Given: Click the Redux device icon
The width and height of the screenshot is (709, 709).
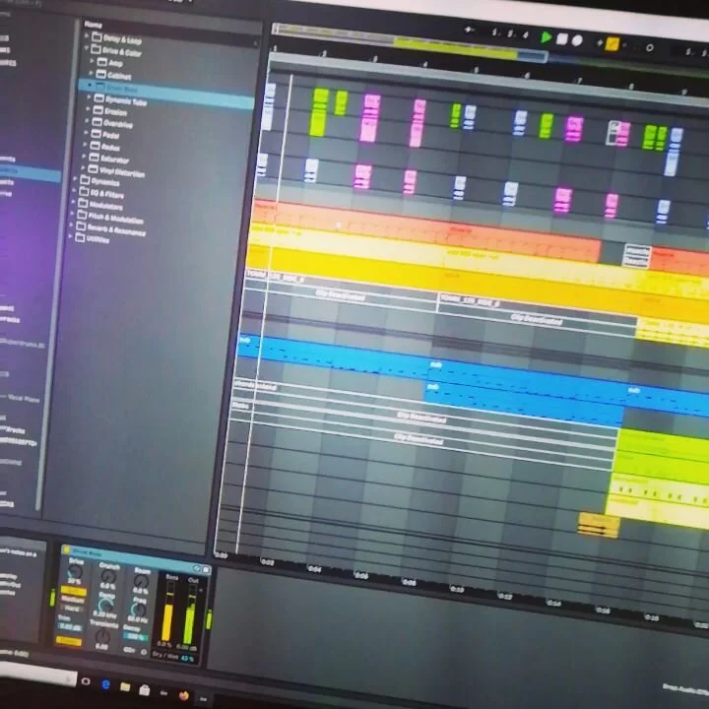Looking at the screenshot, I should click(95, 145).
